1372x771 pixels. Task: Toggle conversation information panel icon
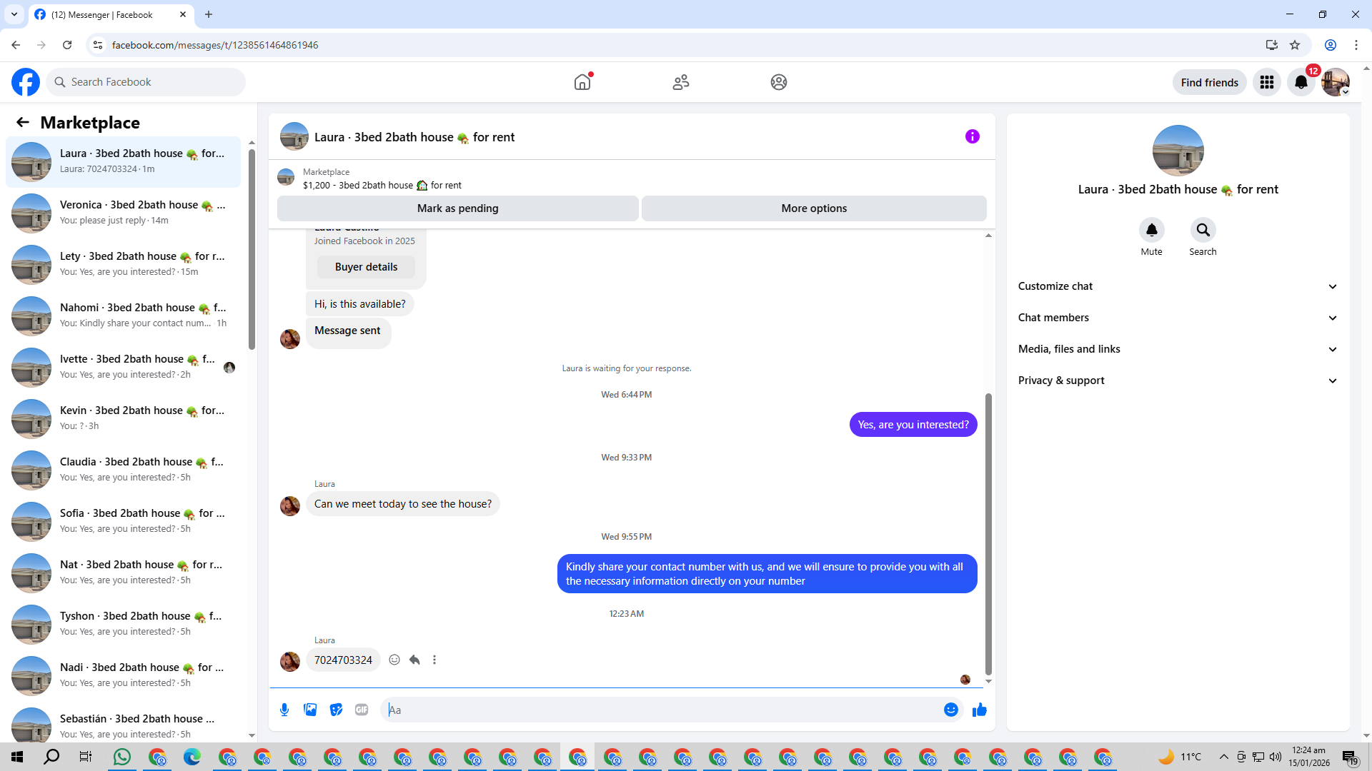(x=972, y=136)
